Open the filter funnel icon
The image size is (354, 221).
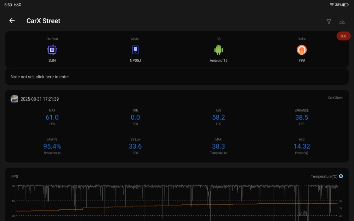coord(329,22)
